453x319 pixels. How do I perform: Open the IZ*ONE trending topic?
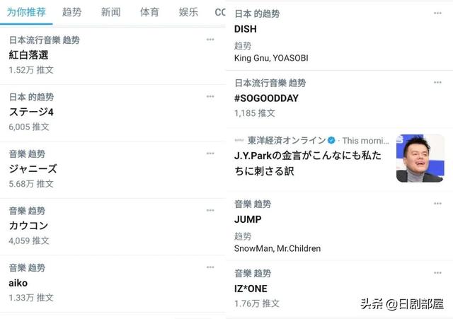[339, 289]
